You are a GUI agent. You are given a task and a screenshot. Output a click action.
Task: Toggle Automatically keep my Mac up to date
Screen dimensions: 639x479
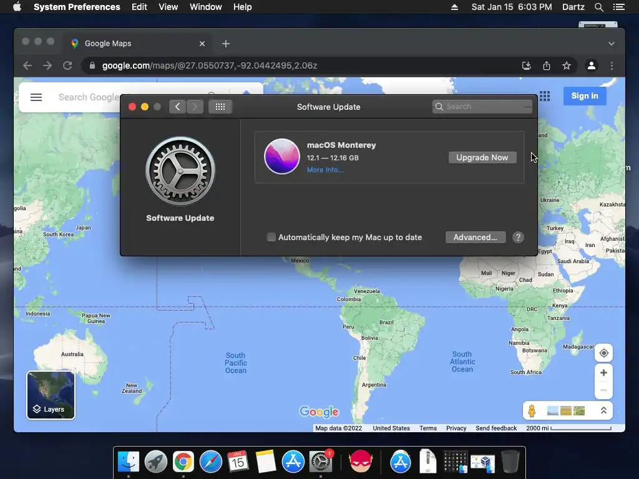pos(271,237)
